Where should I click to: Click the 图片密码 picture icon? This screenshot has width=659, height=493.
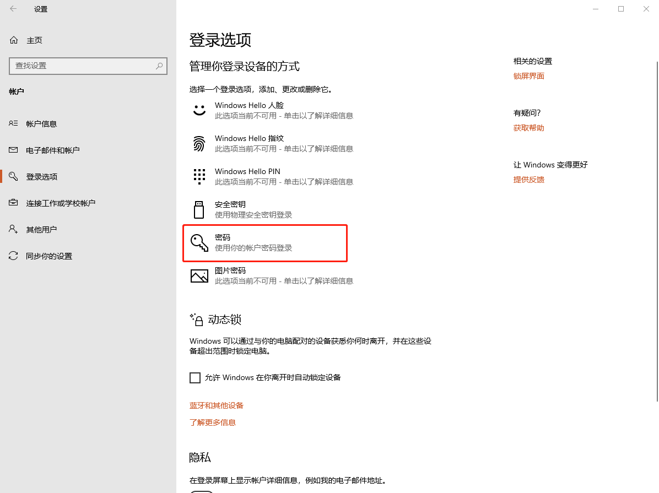coord(199,275)
